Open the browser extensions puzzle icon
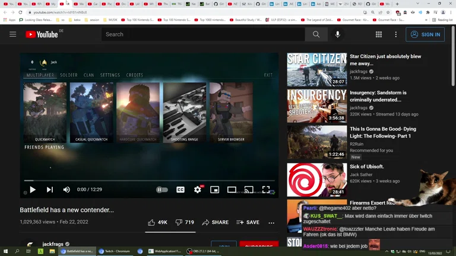 coord(427,12)
